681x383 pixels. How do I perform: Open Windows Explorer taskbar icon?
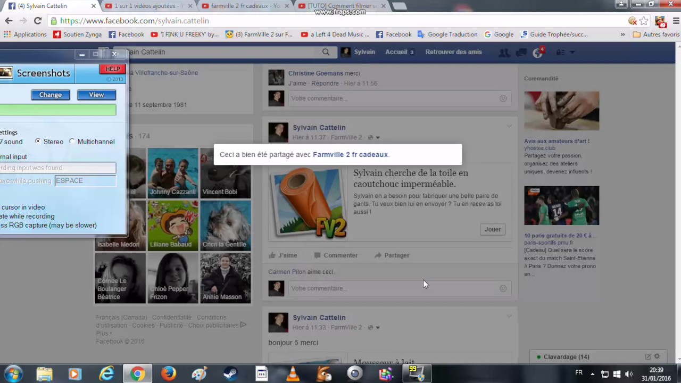tap(45, 374)
